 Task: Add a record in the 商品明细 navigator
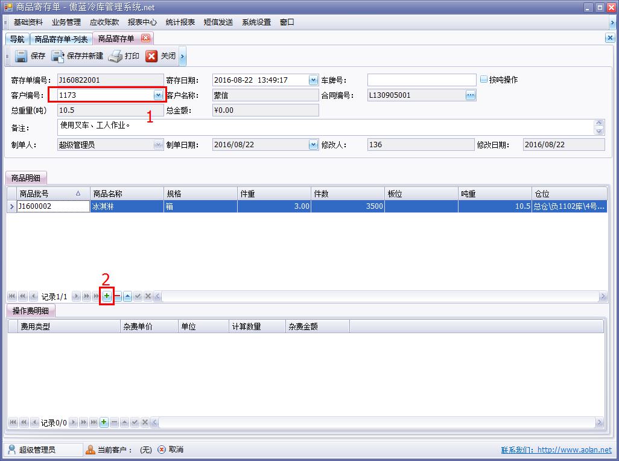107,296
